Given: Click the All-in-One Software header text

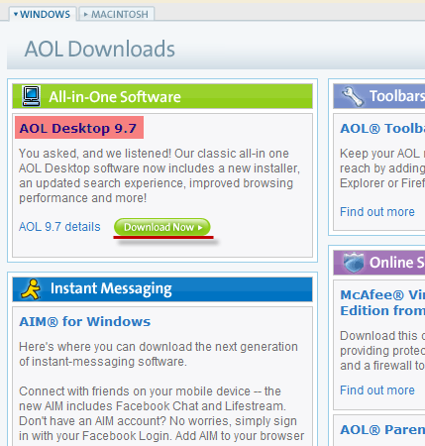Looking at the screenshot, I should click(x=115, y=97).
